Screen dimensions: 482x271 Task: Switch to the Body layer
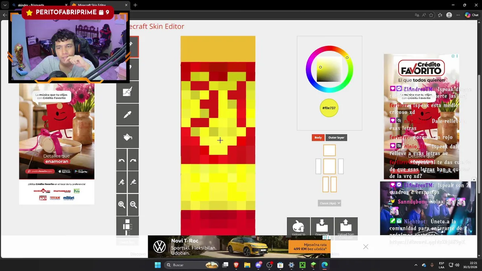[318, 137]
